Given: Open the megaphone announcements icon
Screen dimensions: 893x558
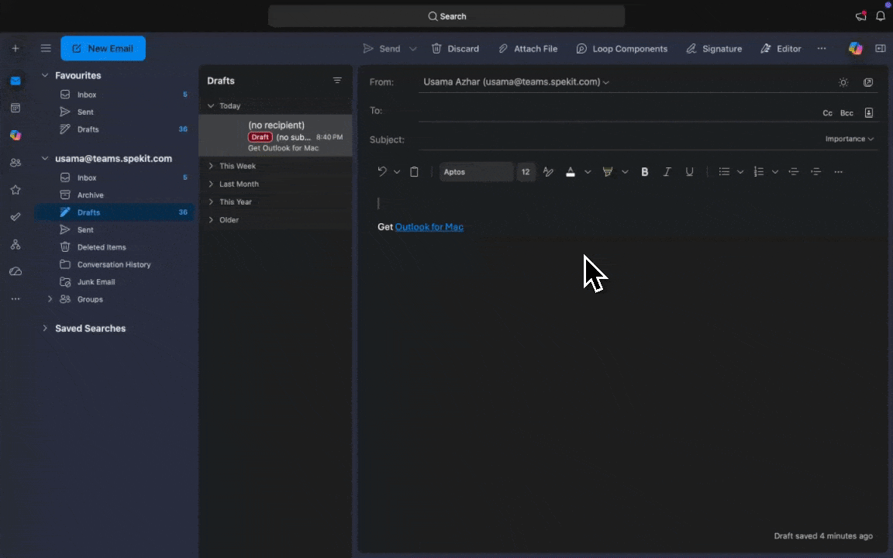Looking at the screenshot, I should click(860, 16).
